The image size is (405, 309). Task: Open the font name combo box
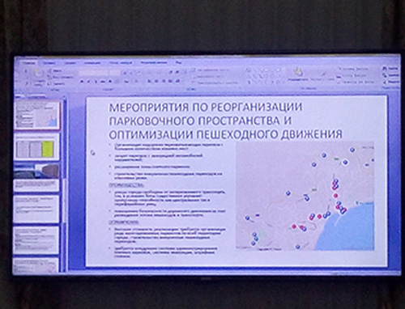[x=93, y=73]
